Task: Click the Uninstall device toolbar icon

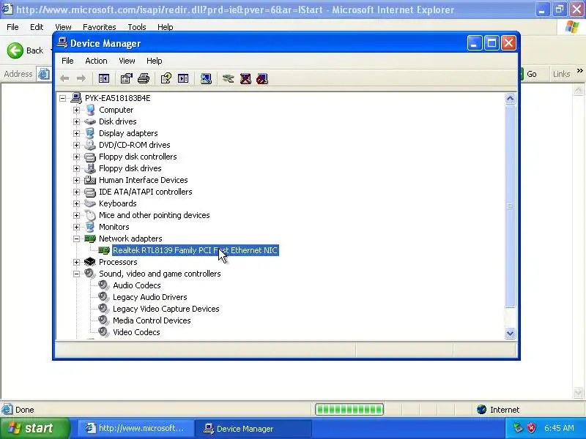Action: [245, 78]
